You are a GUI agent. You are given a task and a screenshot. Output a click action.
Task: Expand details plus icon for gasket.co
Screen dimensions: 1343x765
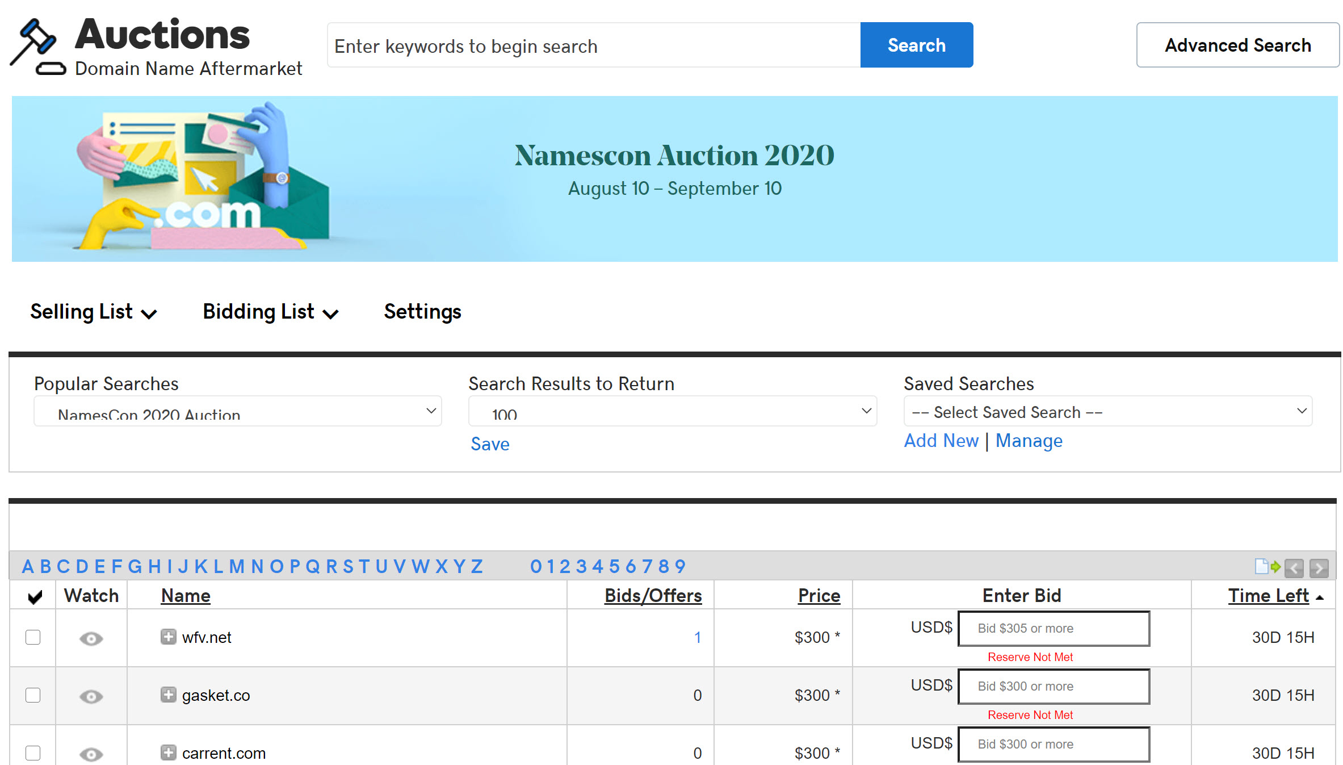pyautogui.click(x=168, y=695)
